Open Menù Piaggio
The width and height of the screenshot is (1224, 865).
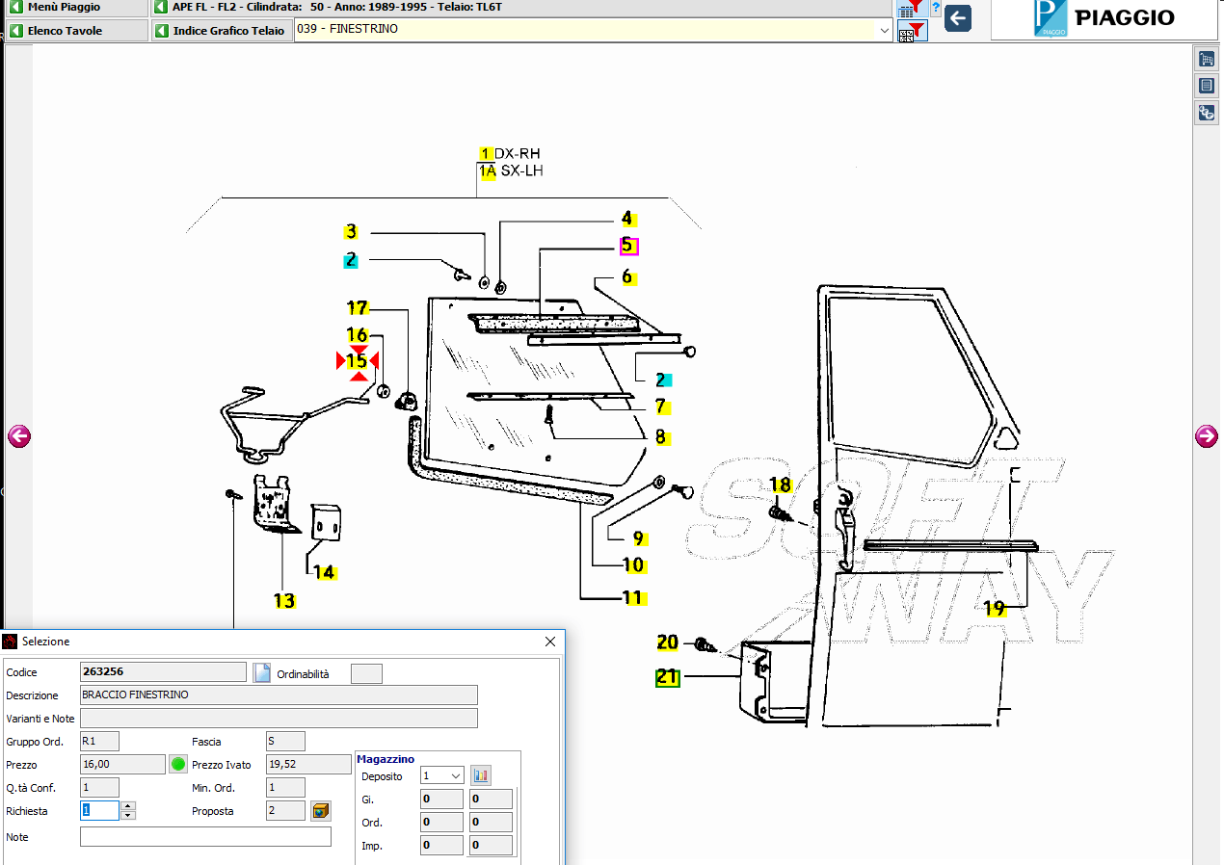click(x=75, y=8)
